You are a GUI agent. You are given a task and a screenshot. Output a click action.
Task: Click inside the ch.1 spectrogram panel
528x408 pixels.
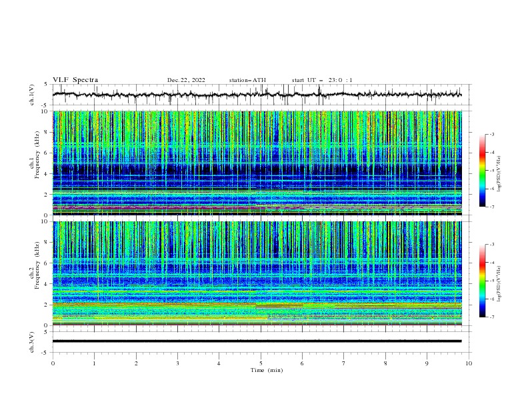click(x=257, y=163)
